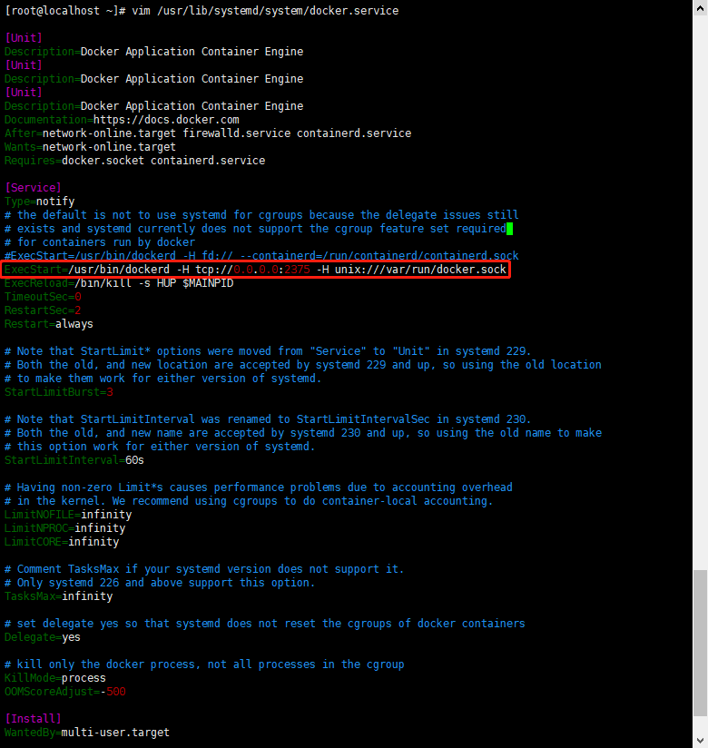708x748 pixels.
Task: Click the 'OOMScoreAdjust=-500' line
Action: point(64,693)
